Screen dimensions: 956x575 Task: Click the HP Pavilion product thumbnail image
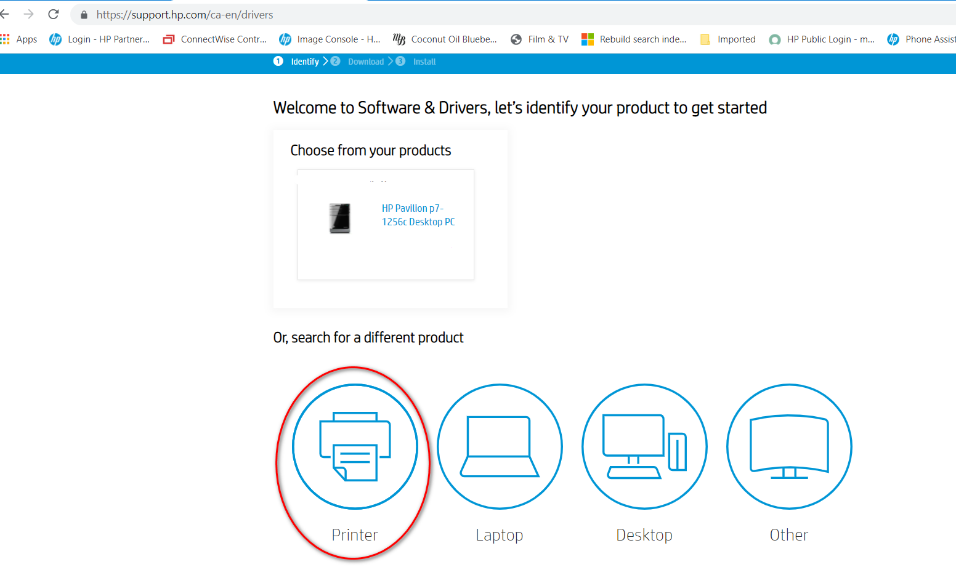340,218
